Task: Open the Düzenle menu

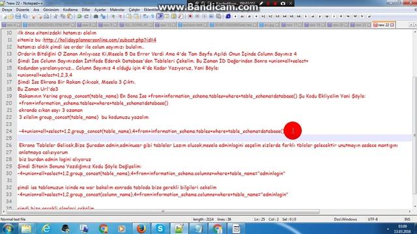Action: [x=23, y=10]
